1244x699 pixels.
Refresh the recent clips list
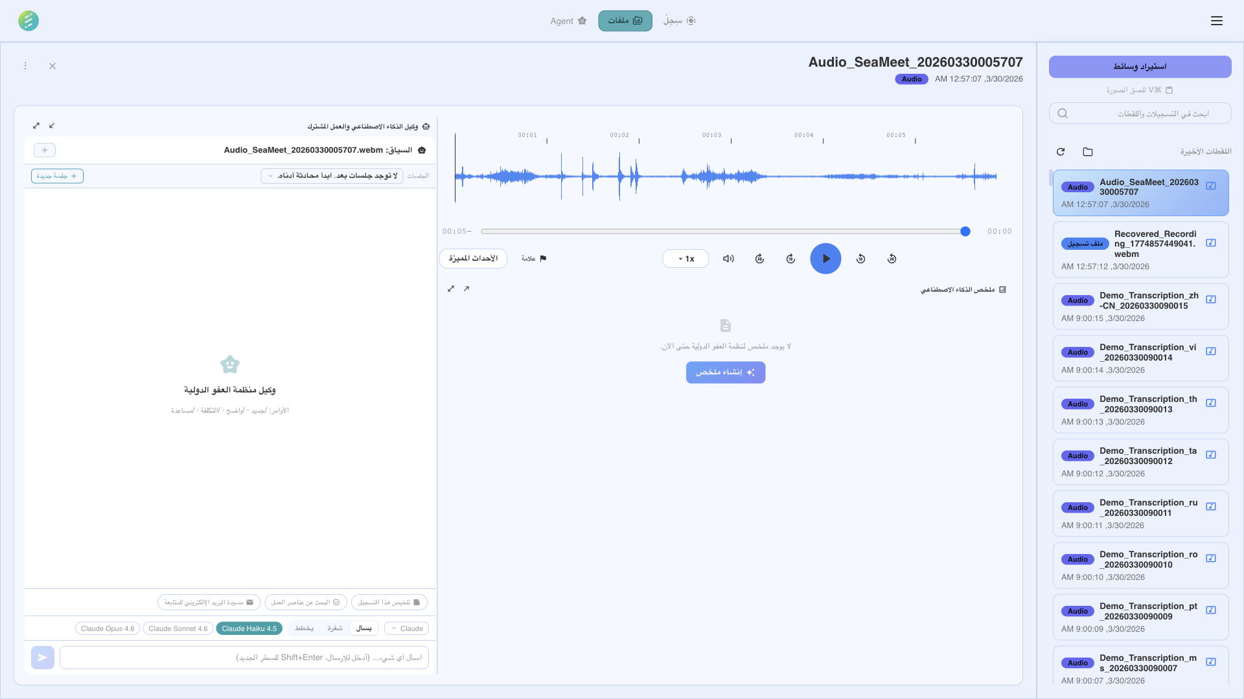coord(1061,151)
